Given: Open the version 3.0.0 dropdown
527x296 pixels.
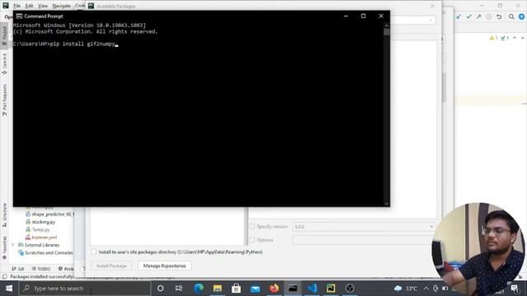Looking at the screenshot, I should pyautogui.click(x=364, y=227).
